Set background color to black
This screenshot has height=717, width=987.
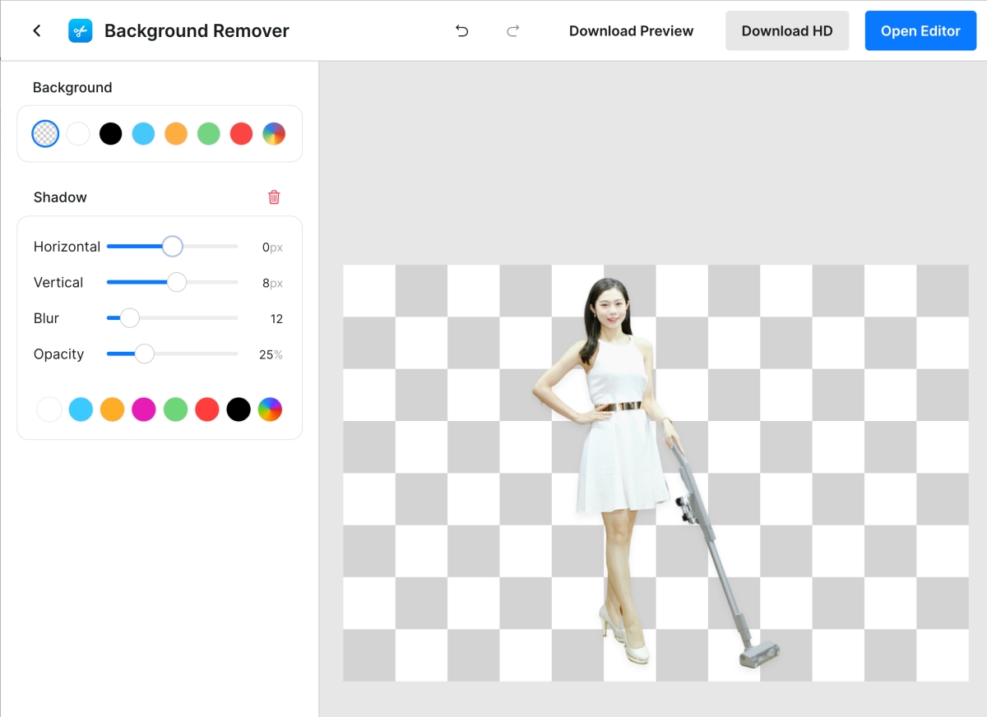point(111,133)
